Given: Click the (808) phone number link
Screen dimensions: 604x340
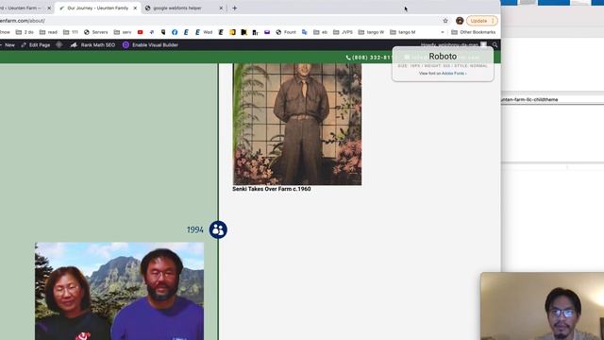Looking at the screenshot, I should (x=372, y=58).
